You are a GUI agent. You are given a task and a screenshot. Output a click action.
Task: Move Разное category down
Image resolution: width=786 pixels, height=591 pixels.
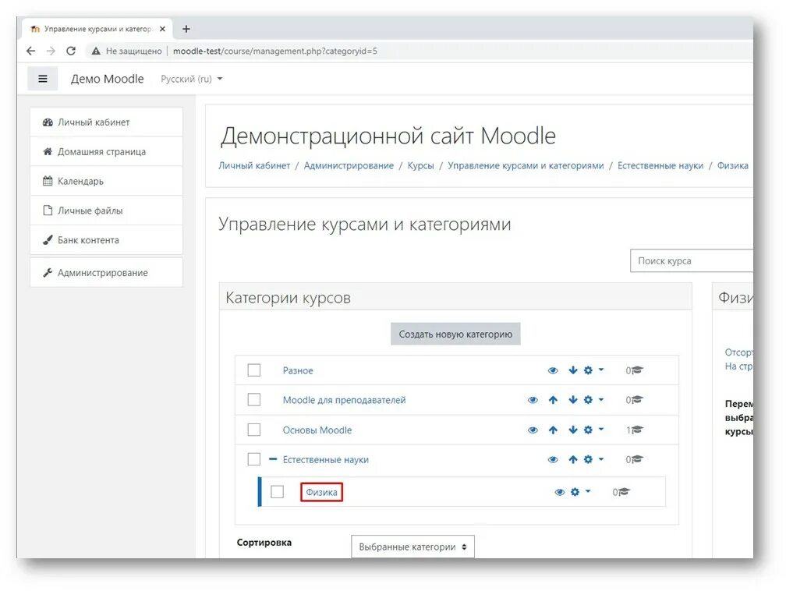pos(573,370)
